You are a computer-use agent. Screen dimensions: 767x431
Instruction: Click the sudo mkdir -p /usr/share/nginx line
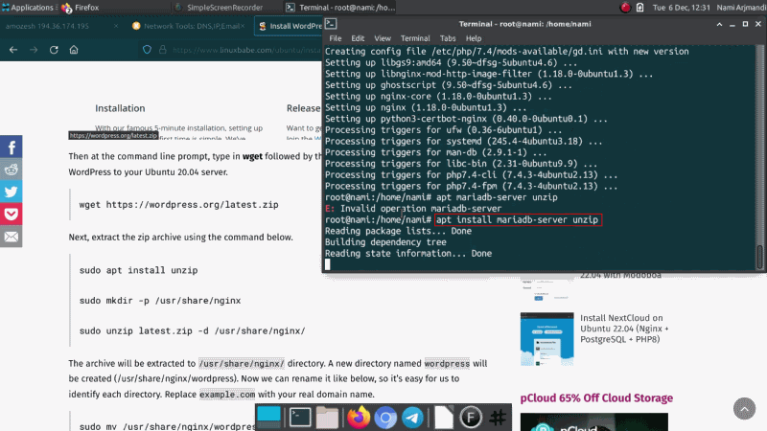point(160,301)
